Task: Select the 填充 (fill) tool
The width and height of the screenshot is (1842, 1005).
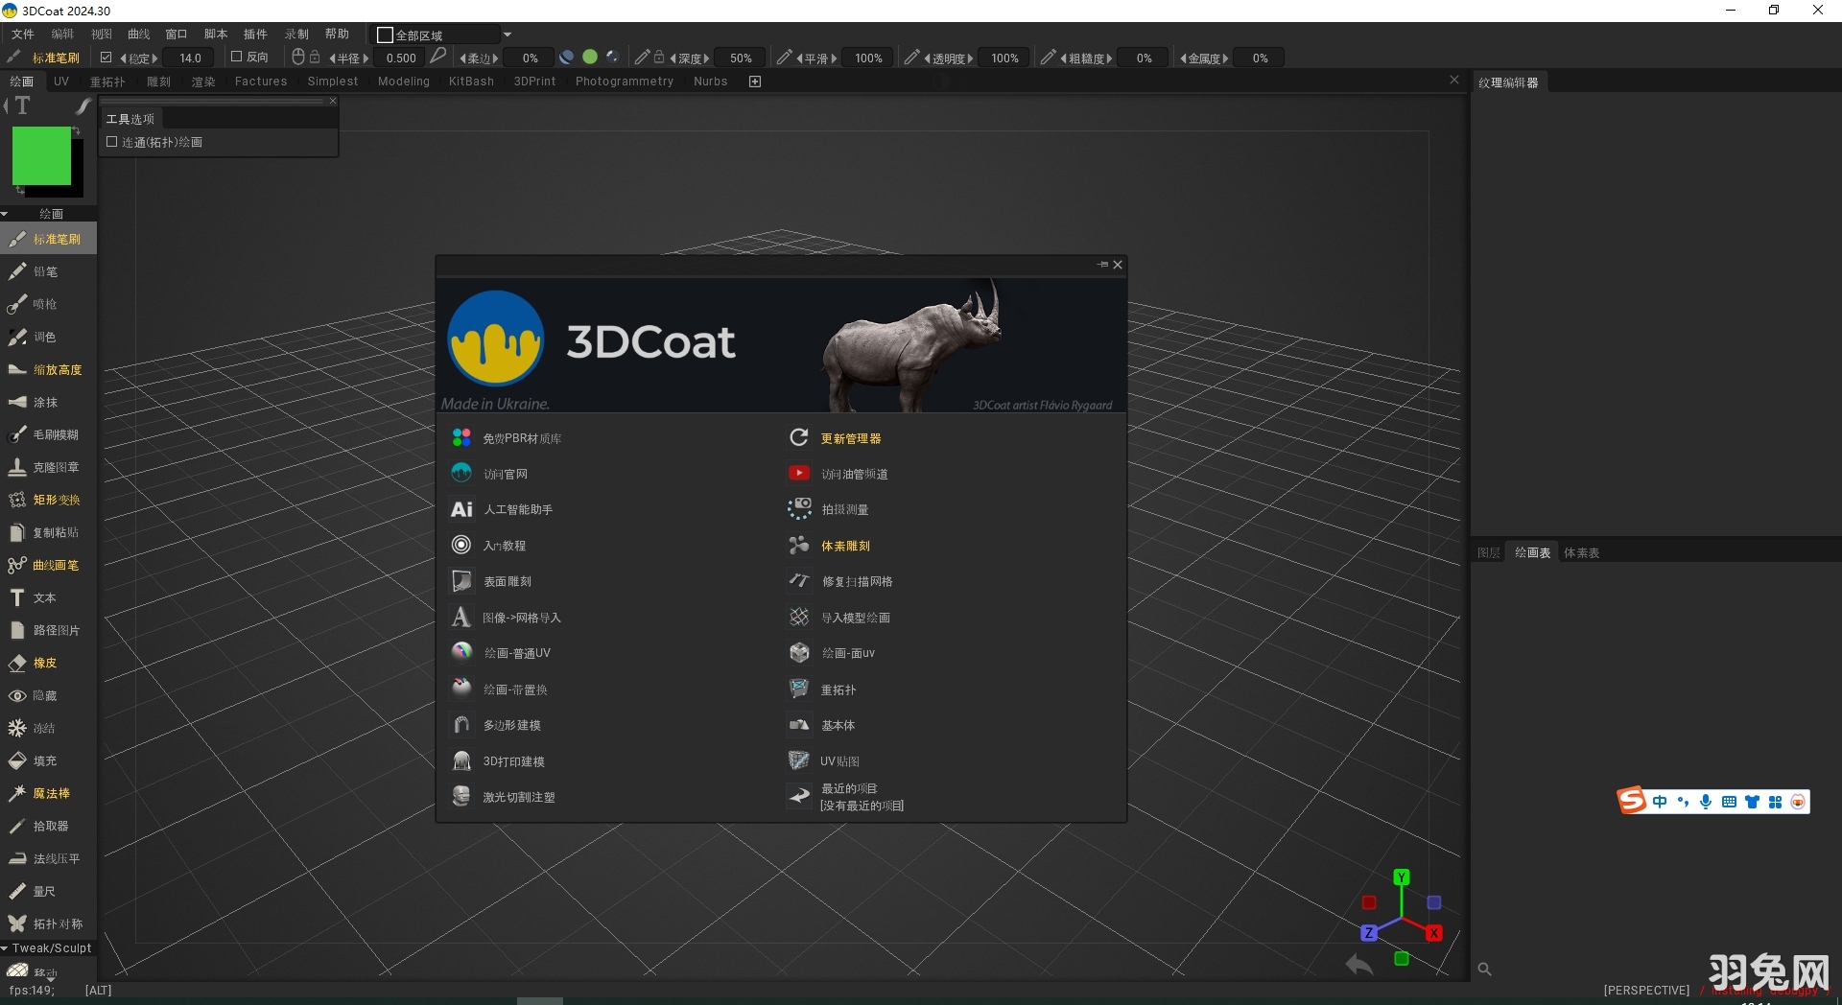Action: [x=43, y=760]
